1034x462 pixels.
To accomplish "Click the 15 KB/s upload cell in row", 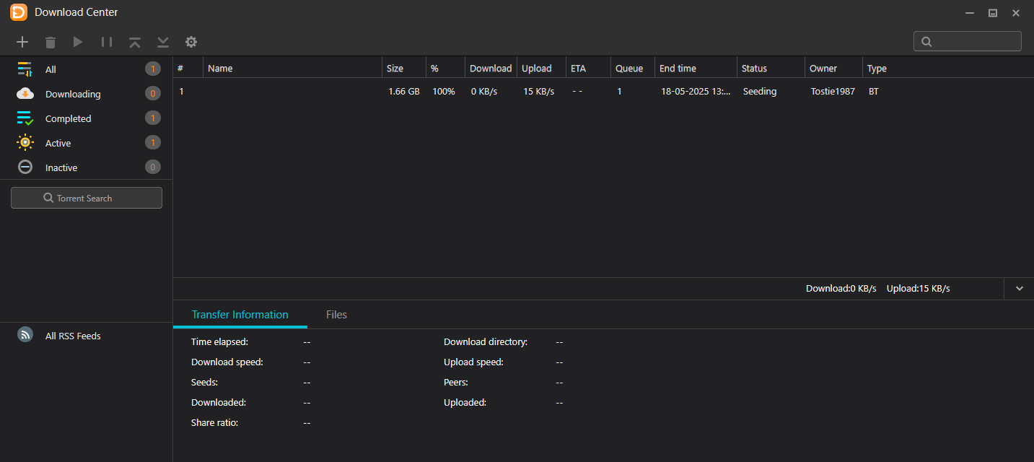I will click(539, 92).
